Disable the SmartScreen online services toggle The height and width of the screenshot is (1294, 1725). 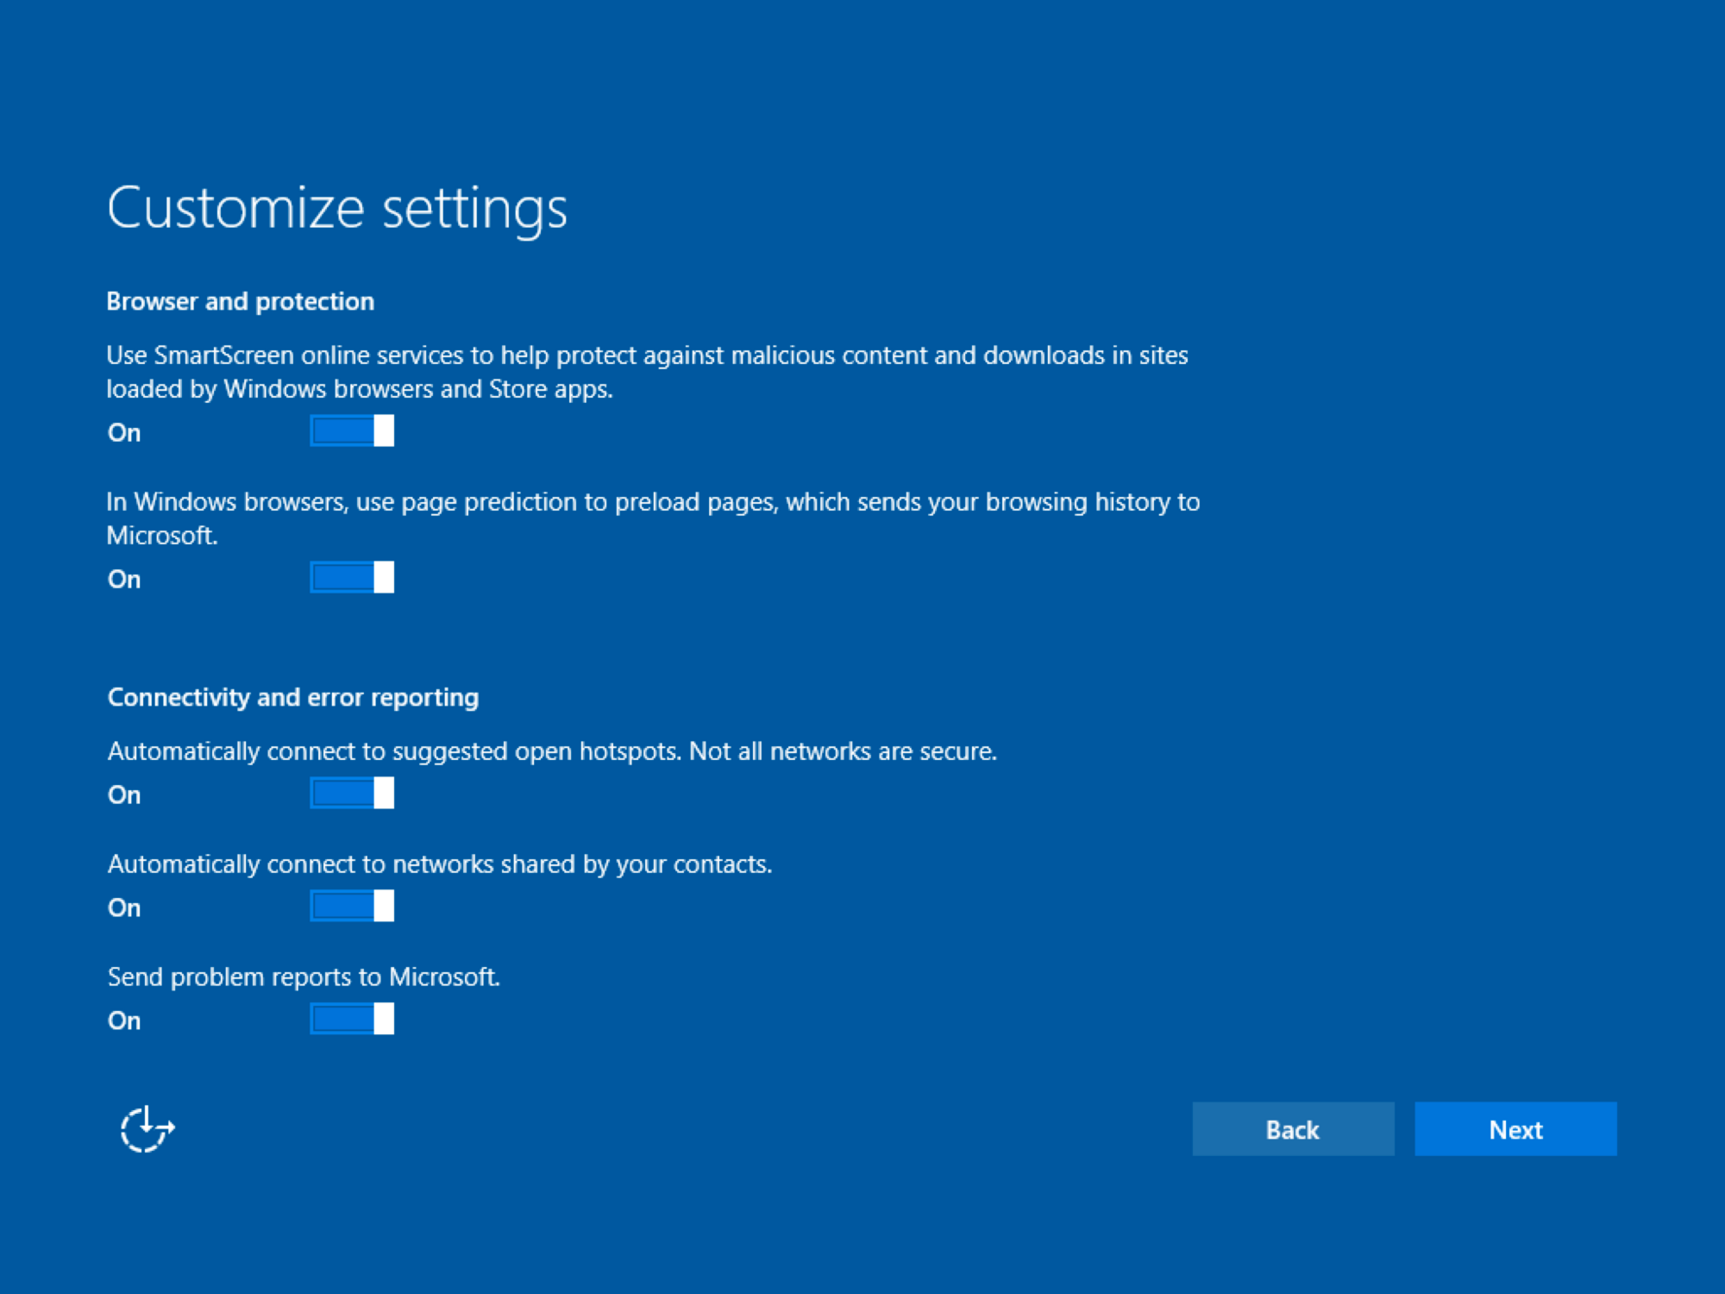[352, 430]
